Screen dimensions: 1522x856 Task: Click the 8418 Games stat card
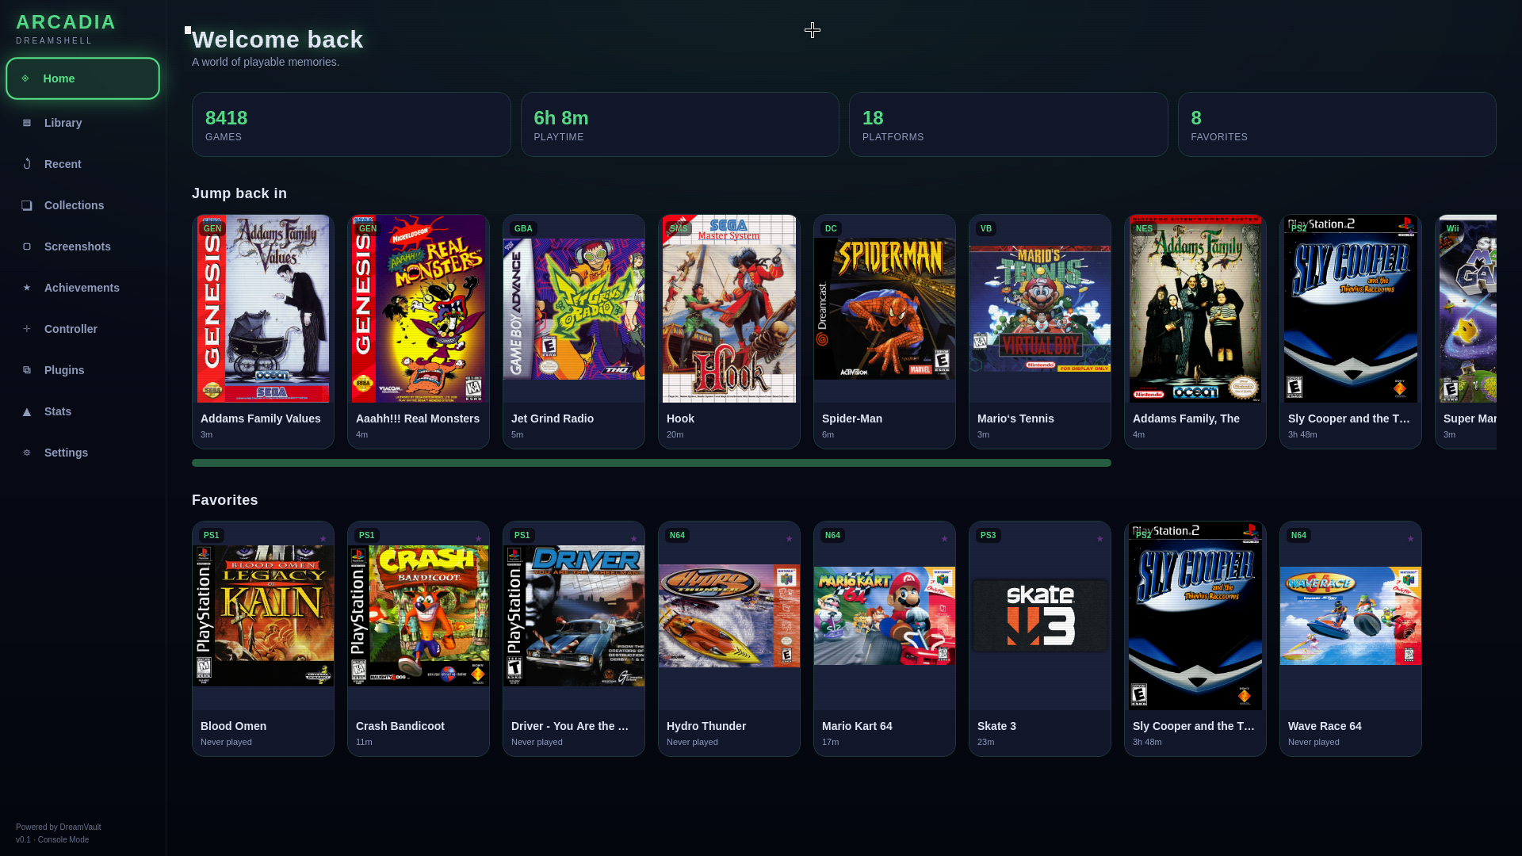(351, 124)
